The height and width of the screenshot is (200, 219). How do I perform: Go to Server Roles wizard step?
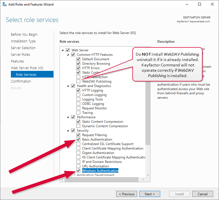20,55
